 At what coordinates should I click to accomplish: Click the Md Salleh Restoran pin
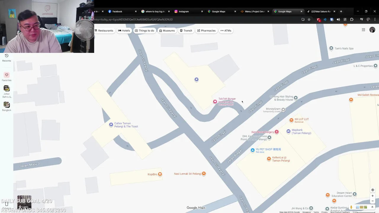tap(351, 100)
